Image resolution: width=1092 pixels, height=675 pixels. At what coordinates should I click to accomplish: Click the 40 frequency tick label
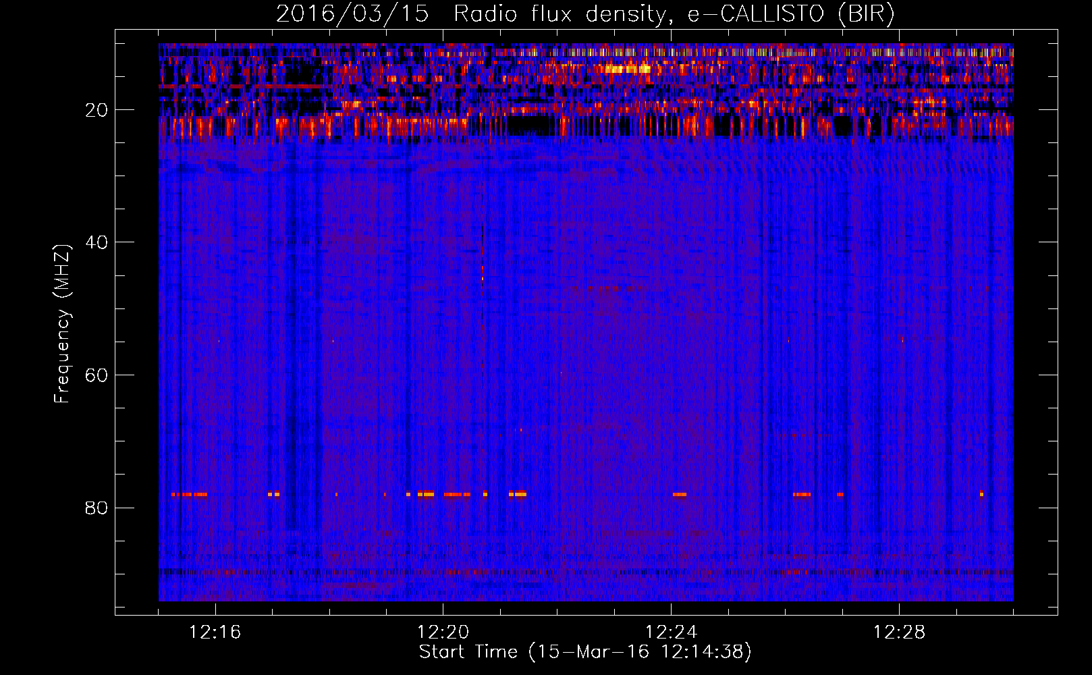97,242
